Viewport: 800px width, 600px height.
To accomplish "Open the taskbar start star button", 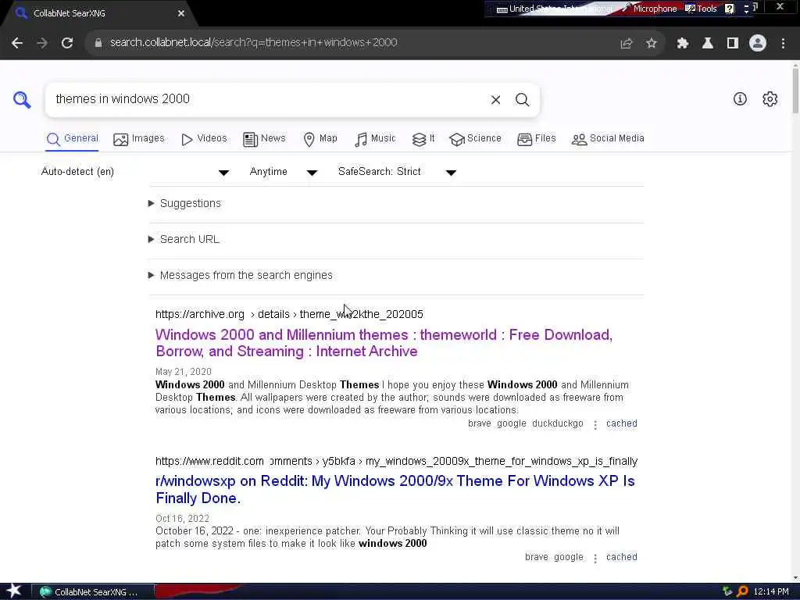I will 14,591.
